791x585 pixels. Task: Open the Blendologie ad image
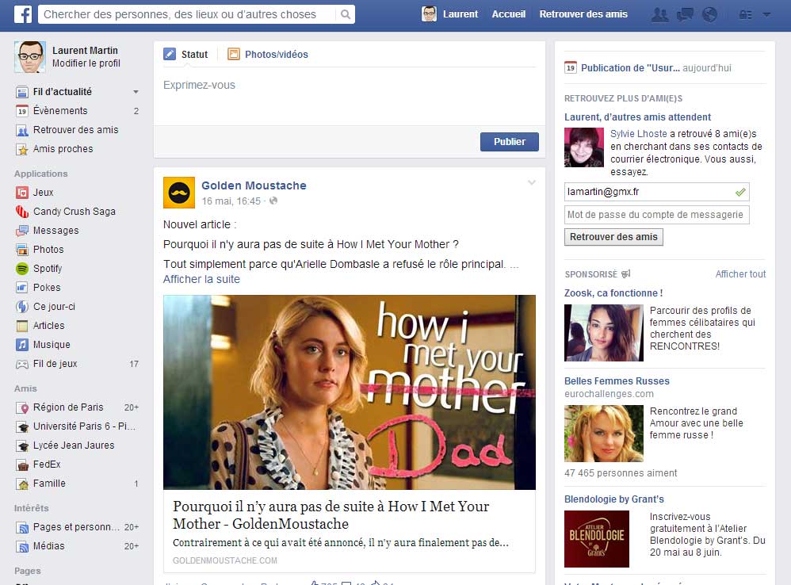pos(597,539)
